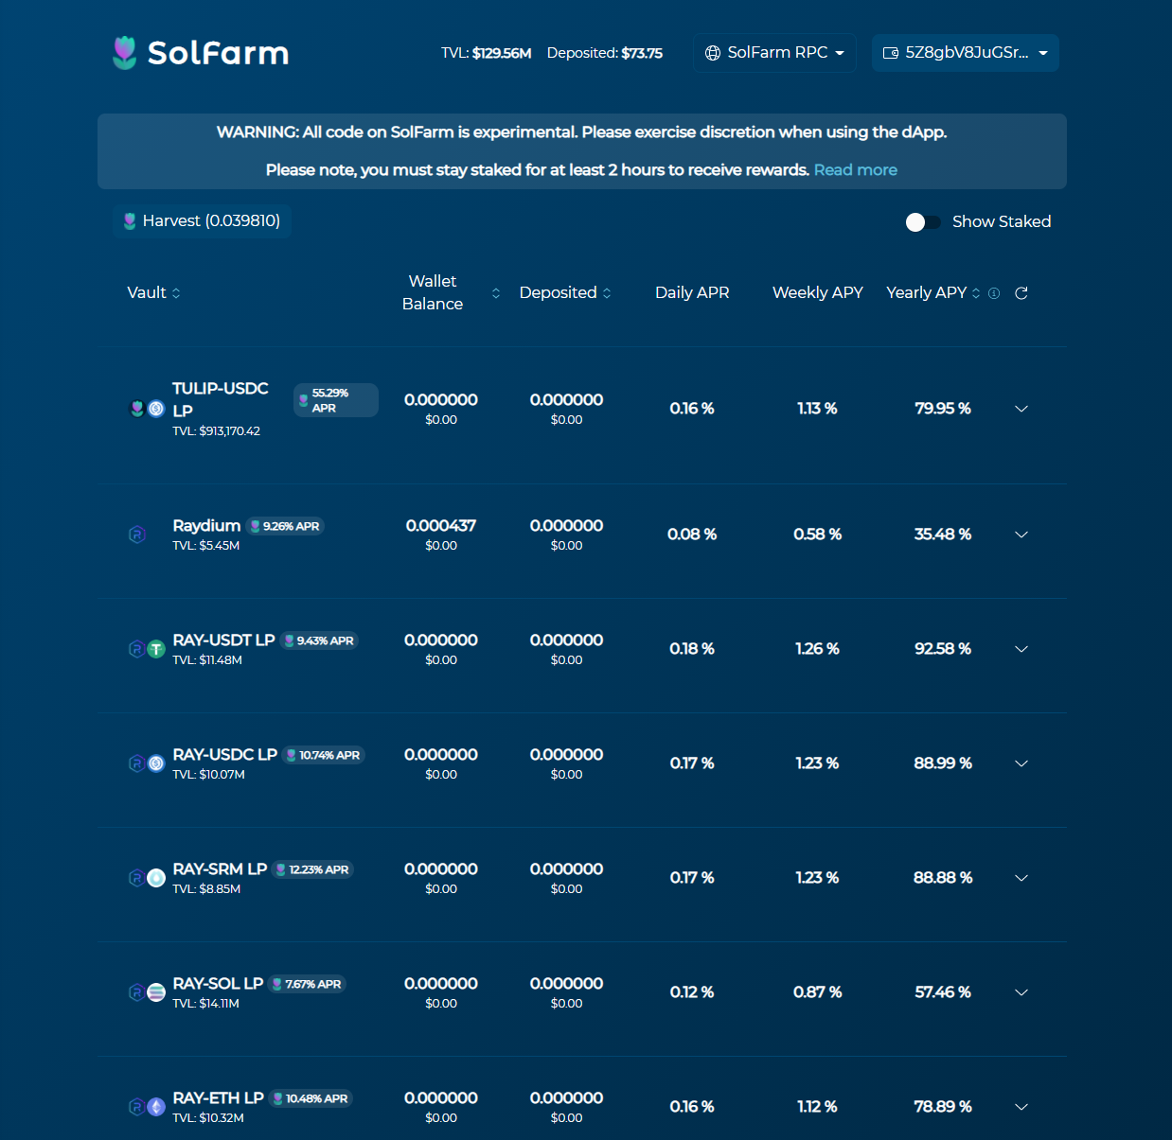Click the 79.95 % yearly APY value
This screenshot has width=1172, height=1140.
pyautogui.click(x=943, y=409)
